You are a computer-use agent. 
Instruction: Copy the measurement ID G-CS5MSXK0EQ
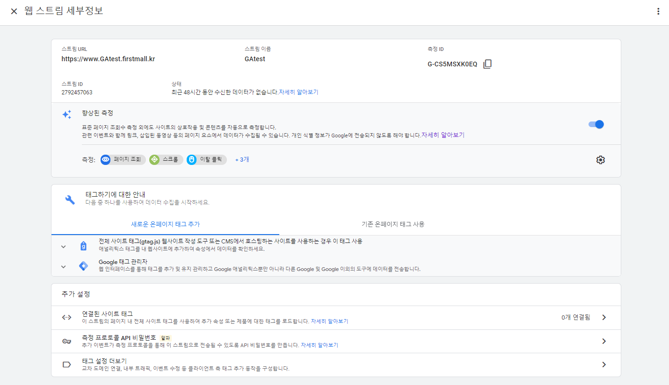[487, 64]
